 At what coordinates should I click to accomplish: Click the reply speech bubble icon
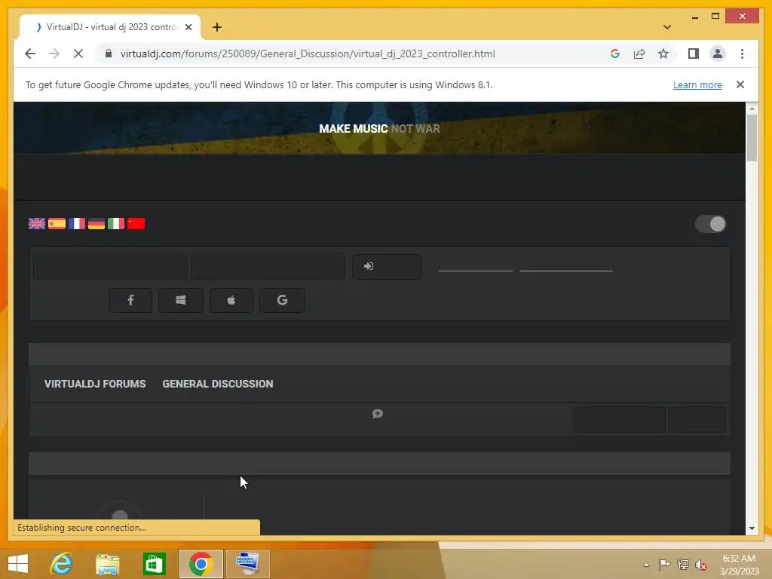coord(378,414)
